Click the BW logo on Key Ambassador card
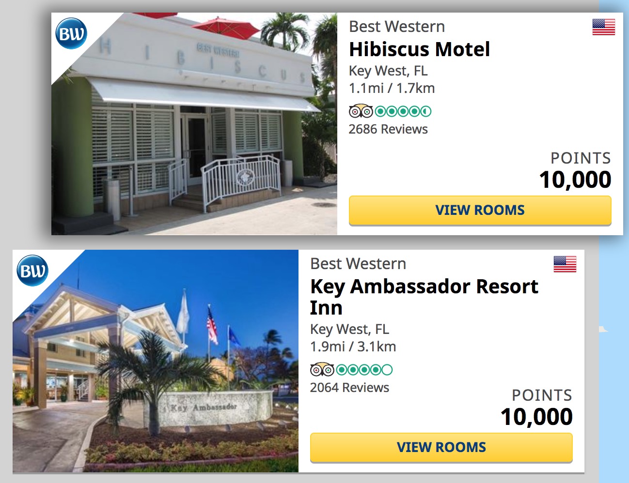 click(32, 271)
